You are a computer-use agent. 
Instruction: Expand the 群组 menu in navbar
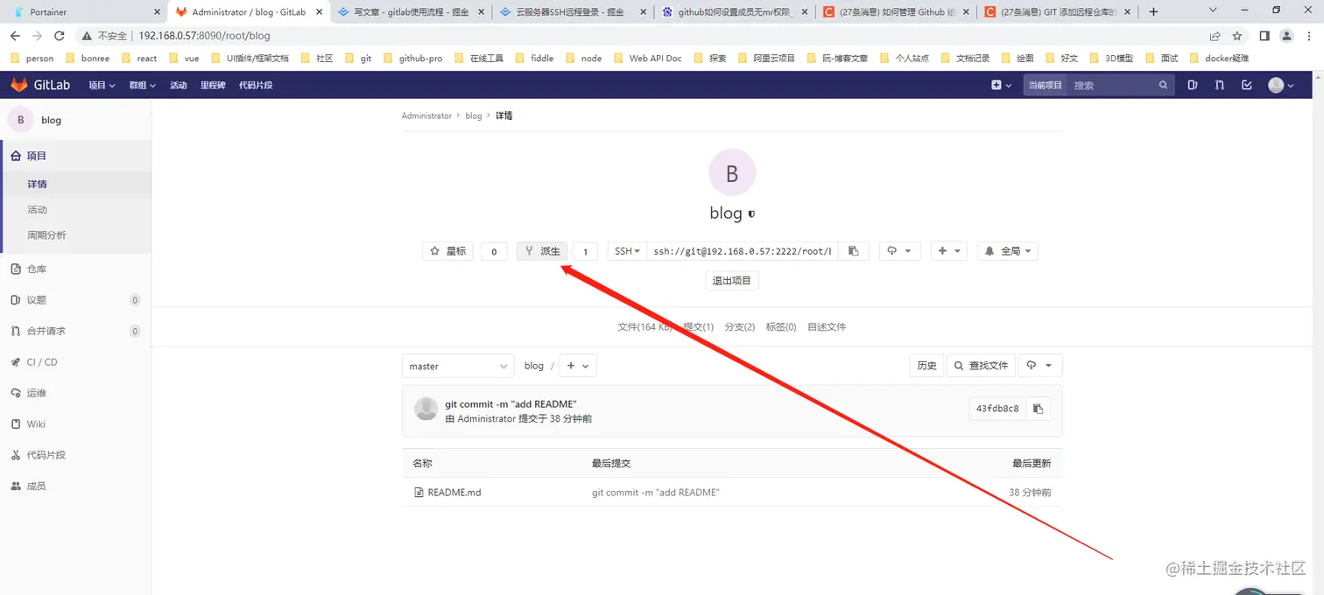tap(142, 85)
